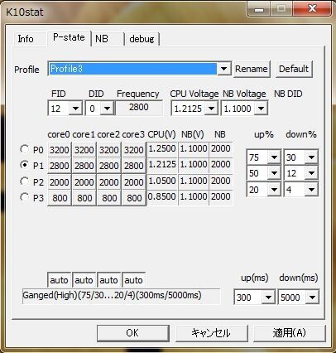
Task: Click the auto button under core0
Action: tap(60, 280)
